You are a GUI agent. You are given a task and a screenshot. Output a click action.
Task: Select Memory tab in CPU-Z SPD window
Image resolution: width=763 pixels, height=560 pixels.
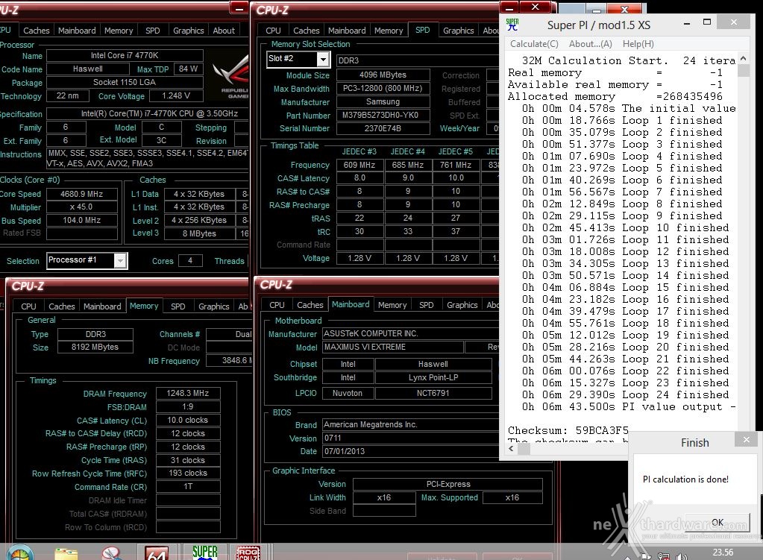coord(389,30)
